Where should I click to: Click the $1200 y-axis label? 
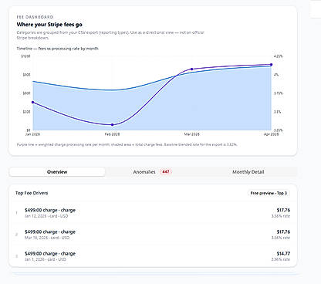point(25,56)
